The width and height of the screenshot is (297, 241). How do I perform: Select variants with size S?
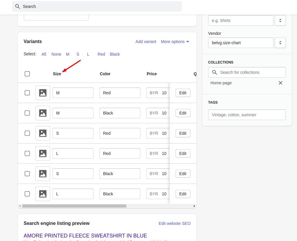[78, 54]
